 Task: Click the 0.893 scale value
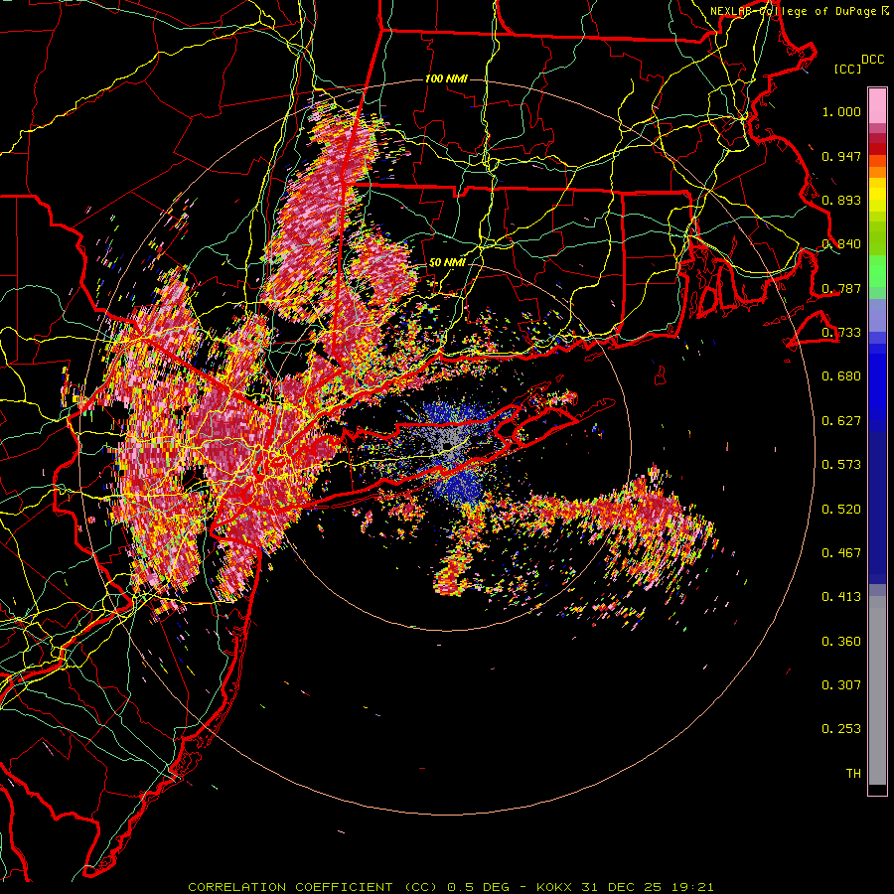(x=841, y=200)
